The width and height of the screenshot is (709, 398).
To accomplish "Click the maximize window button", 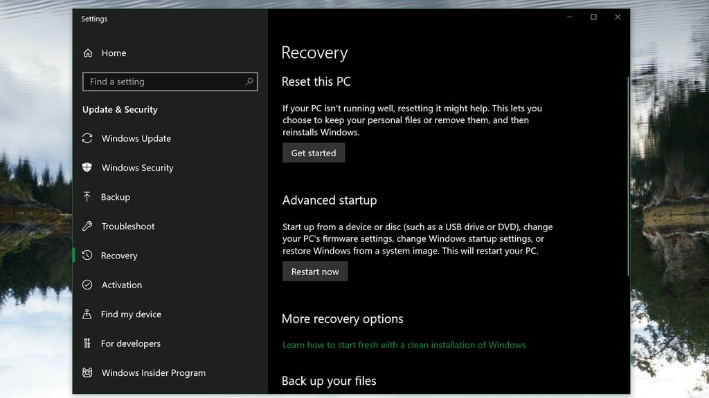I will [x=593, y=17].
